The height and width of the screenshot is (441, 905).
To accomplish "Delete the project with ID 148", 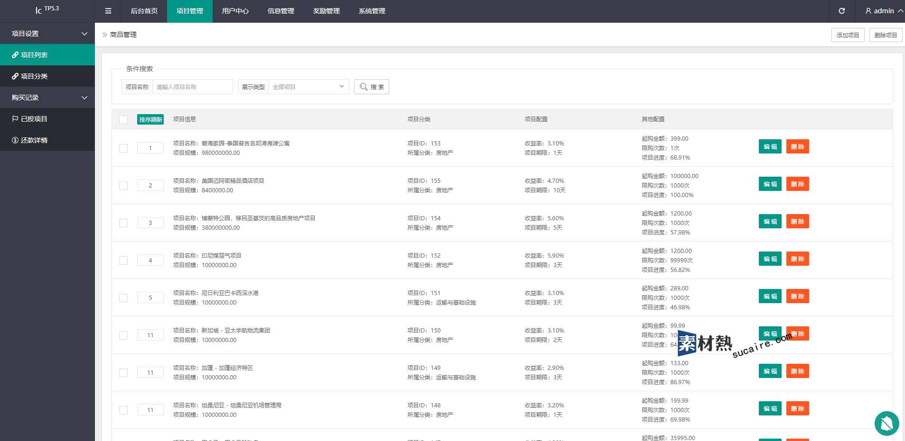I will tap(797, 408).
